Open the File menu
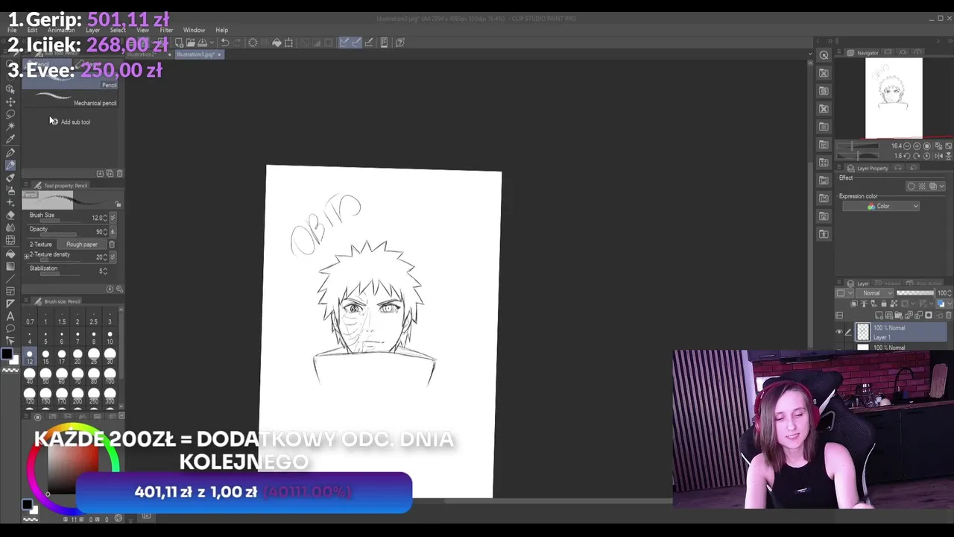 pyautogui.click(x=12, y=31)
